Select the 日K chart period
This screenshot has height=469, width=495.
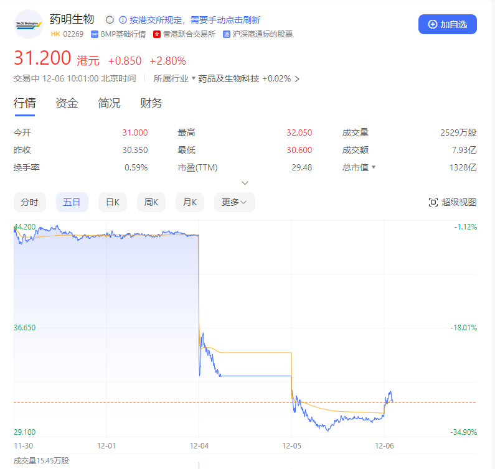tap(112, 202)
